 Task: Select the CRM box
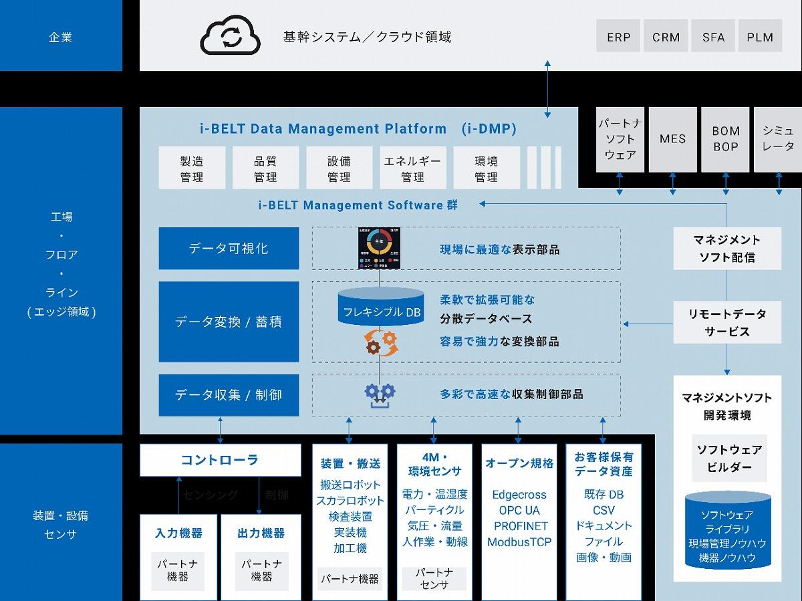tap(666, 36)
